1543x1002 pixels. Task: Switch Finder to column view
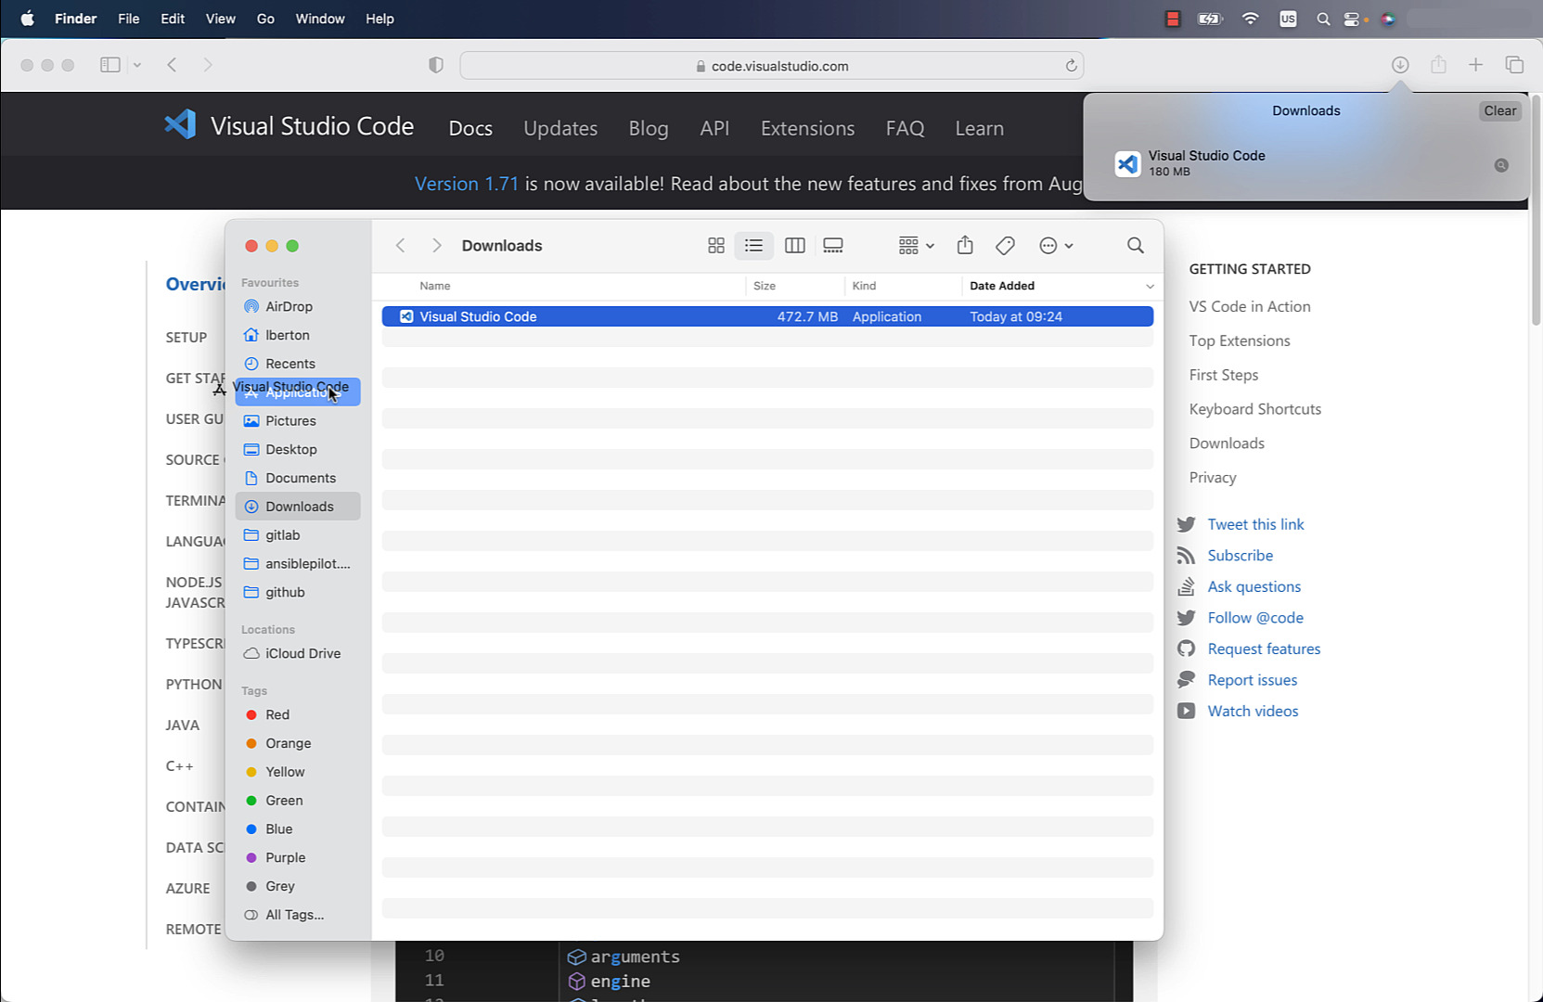point(794,245)
